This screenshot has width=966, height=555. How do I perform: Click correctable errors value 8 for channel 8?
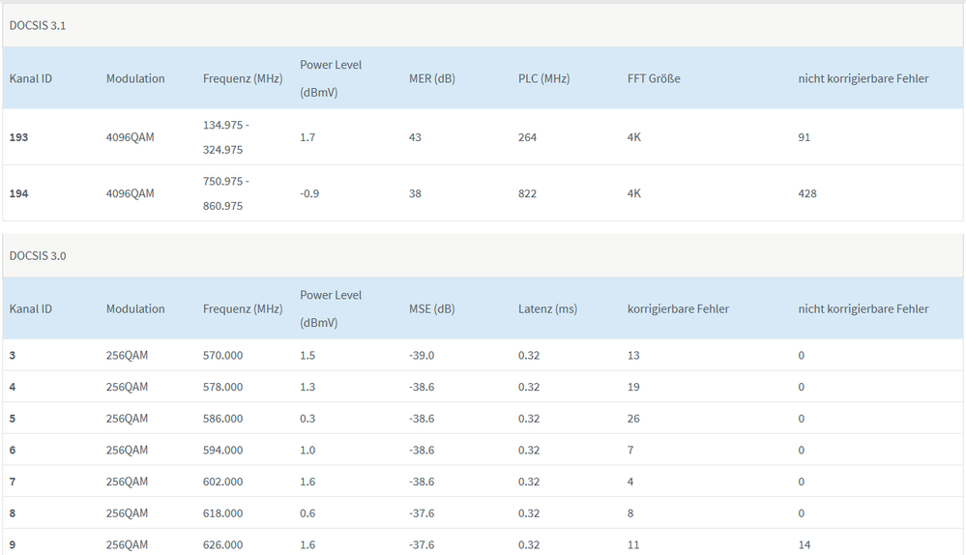630,513
